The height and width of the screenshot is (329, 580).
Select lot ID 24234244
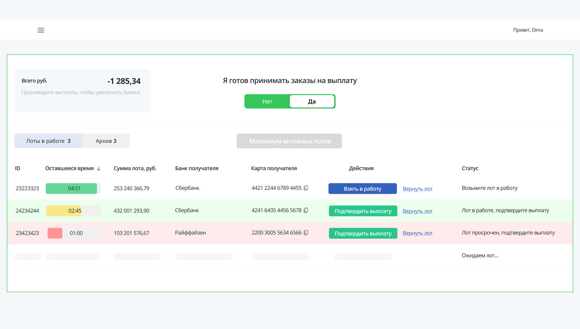(x=27, y=211)
